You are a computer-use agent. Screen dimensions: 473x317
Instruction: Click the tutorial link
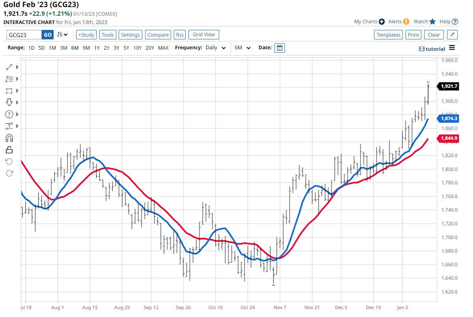[432, 49]
